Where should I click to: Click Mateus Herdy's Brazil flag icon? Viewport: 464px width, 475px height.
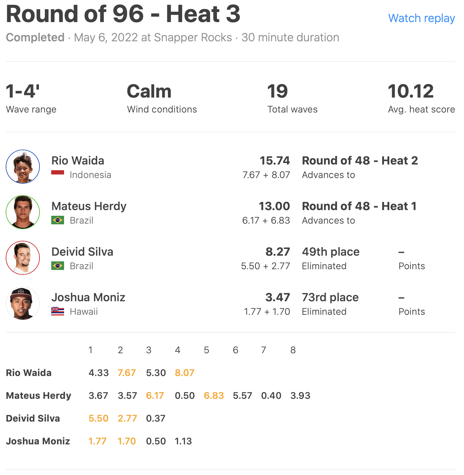click(x=58, y=220)
